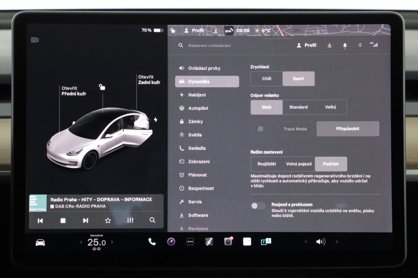Increase volume with the right chevron
418x278 pixels.
[336, 241]
